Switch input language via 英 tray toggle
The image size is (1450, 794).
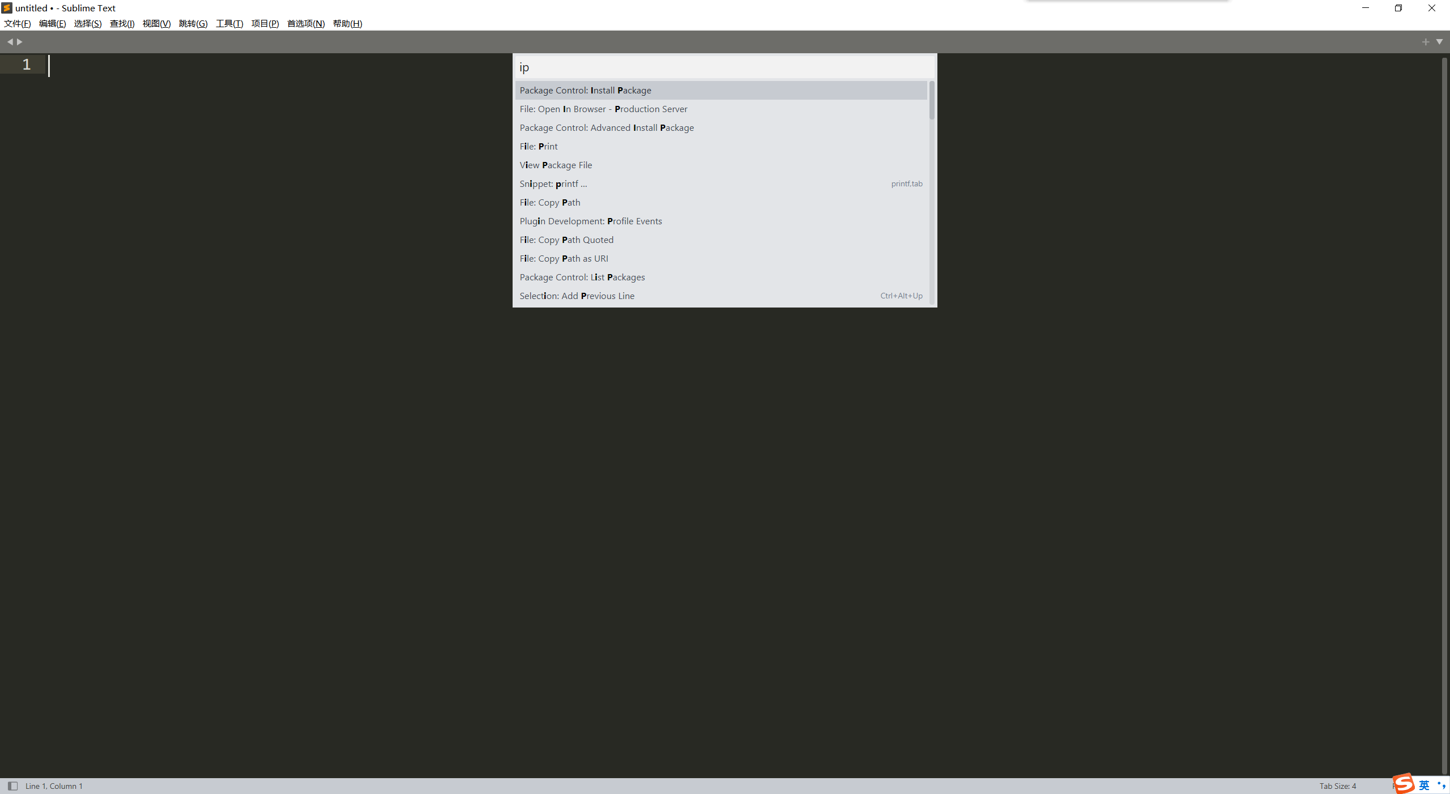pos(1424,785)
